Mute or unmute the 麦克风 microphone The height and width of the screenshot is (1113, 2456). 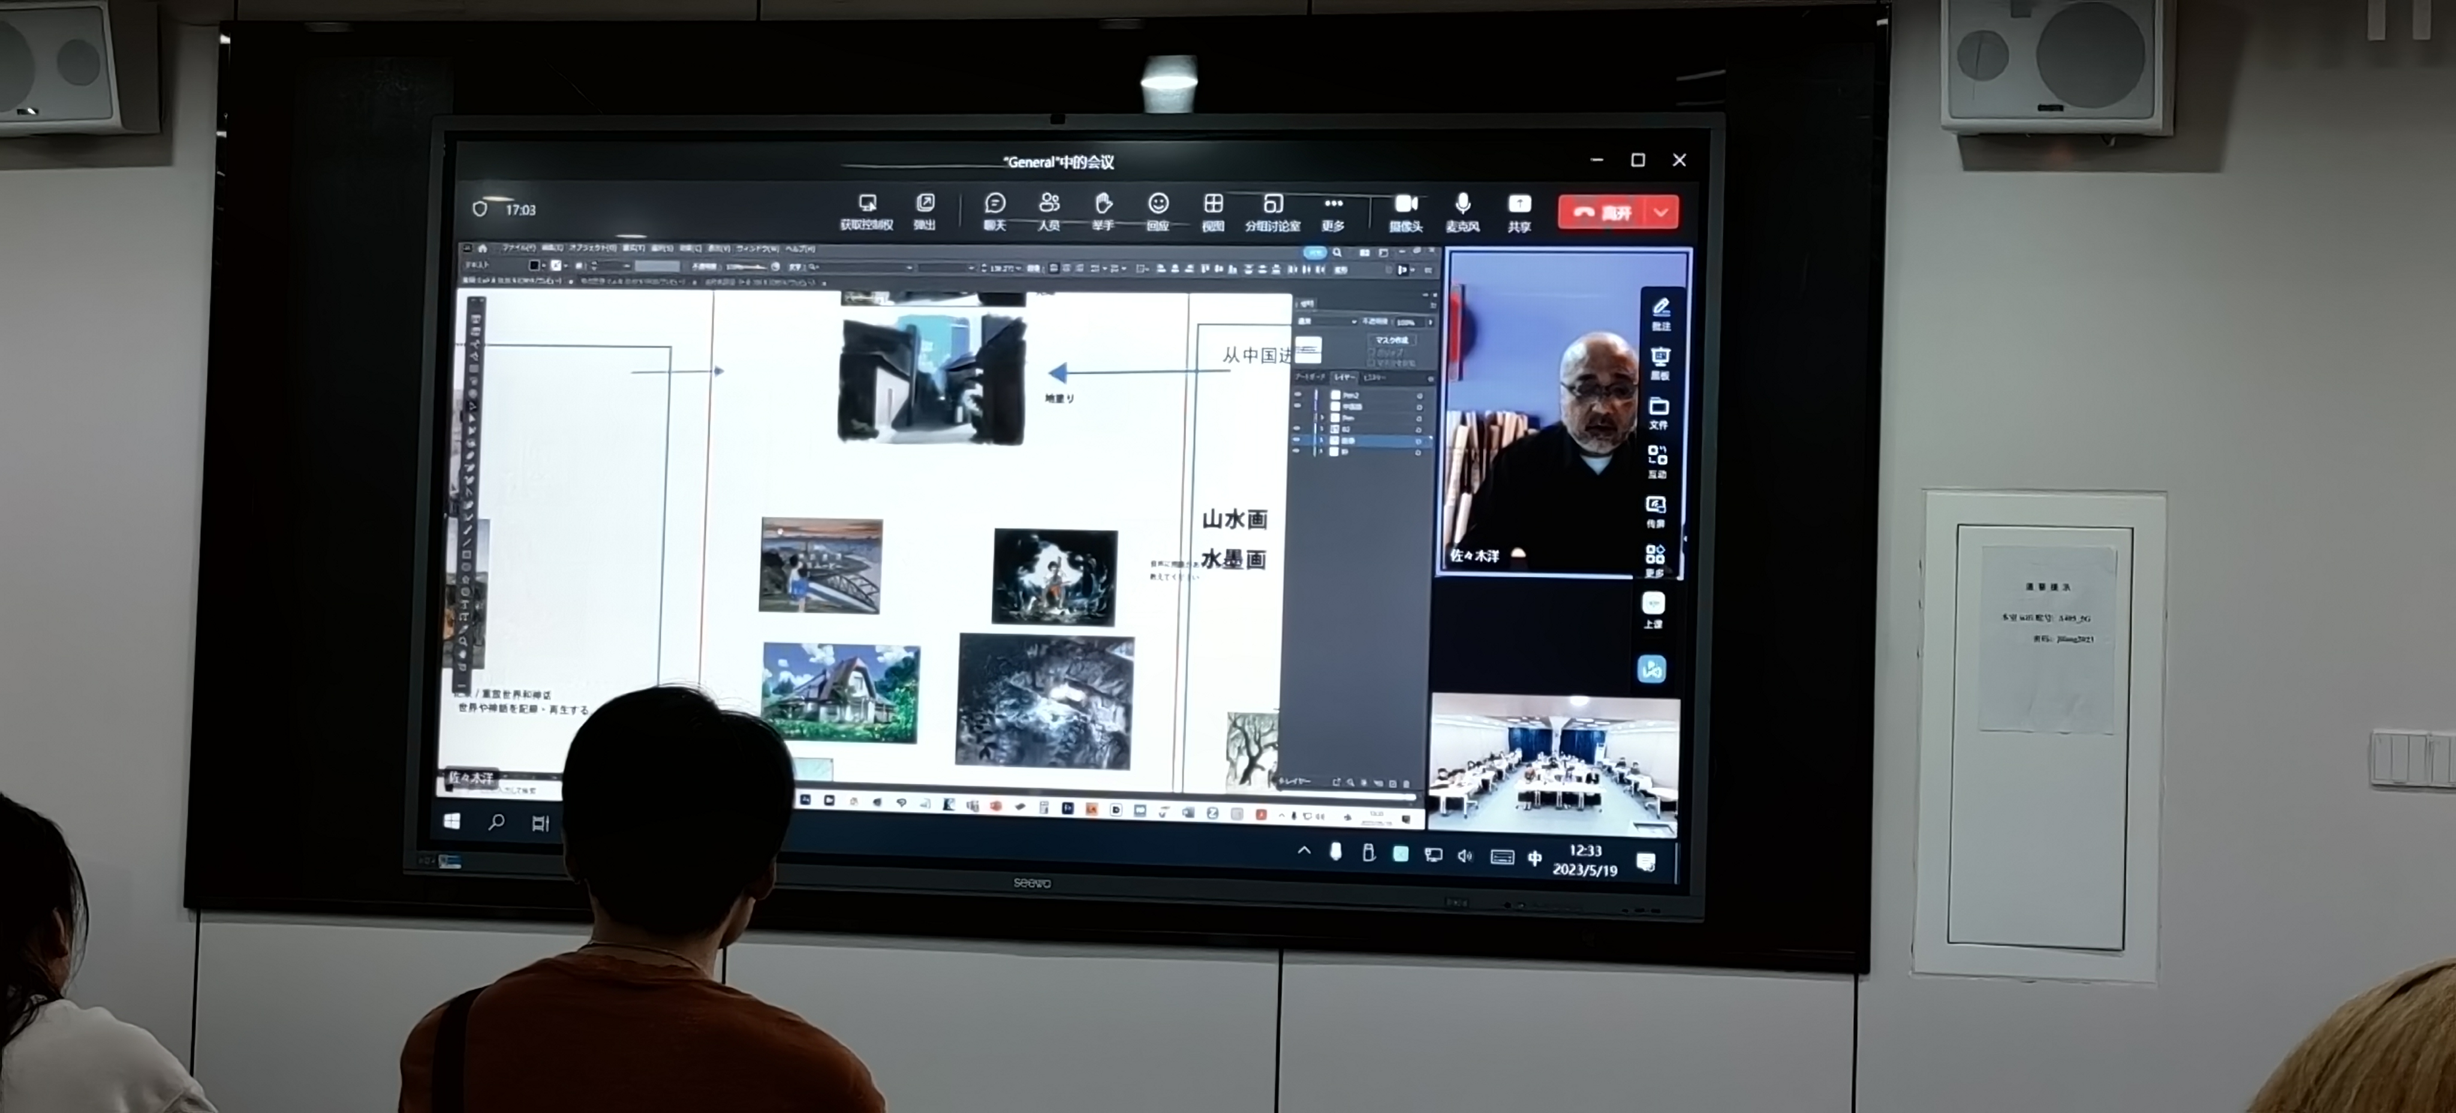1462,204
